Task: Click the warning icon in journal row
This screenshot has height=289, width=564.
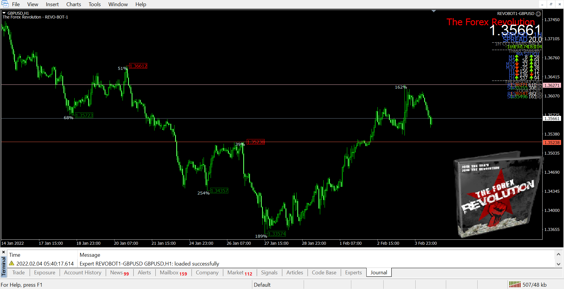Action: tap(12, 263)
